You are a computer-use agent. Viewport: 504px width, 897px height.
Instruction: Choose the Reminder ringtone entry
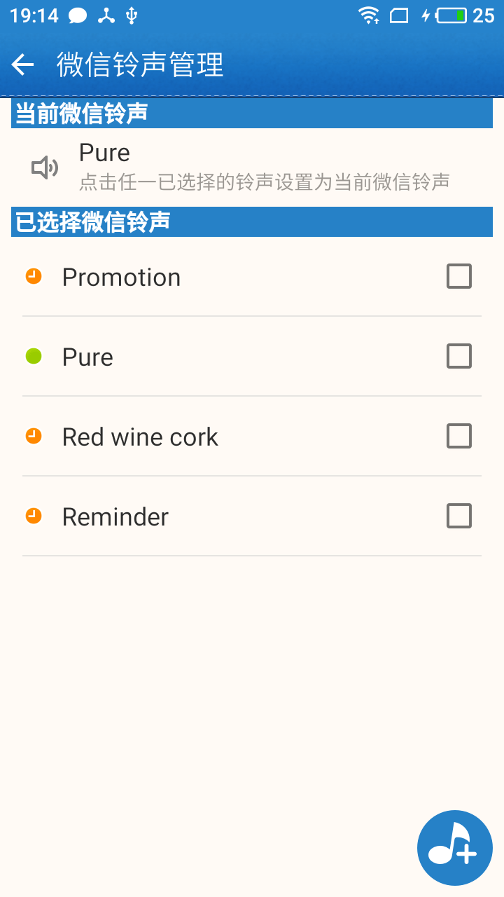[252, 516]
